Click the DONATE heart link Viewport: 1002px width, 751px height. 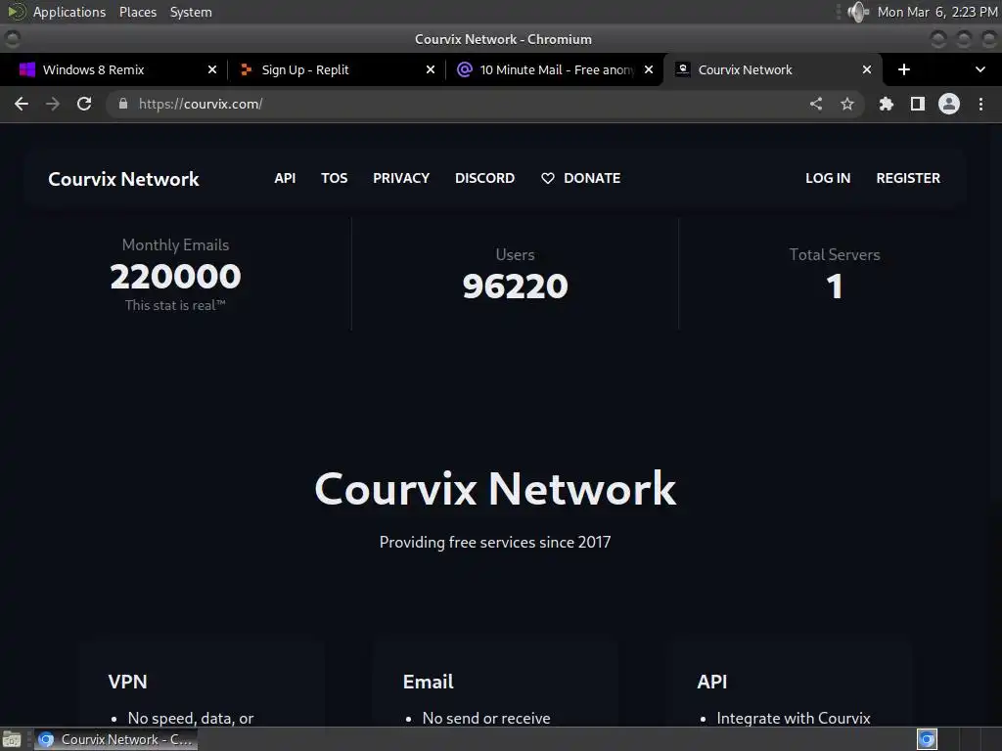[x=581, y=178]
